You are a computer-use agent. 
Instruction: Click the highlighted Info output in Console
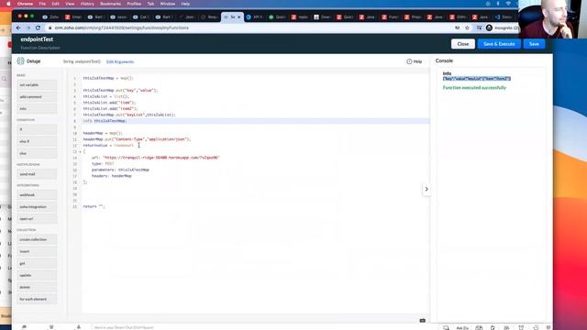click(477, 79)
